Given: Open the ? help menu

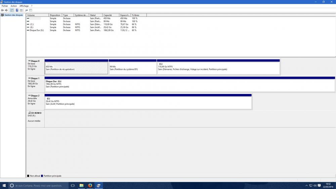Looking at the screenshot, I should click(32, 6).
